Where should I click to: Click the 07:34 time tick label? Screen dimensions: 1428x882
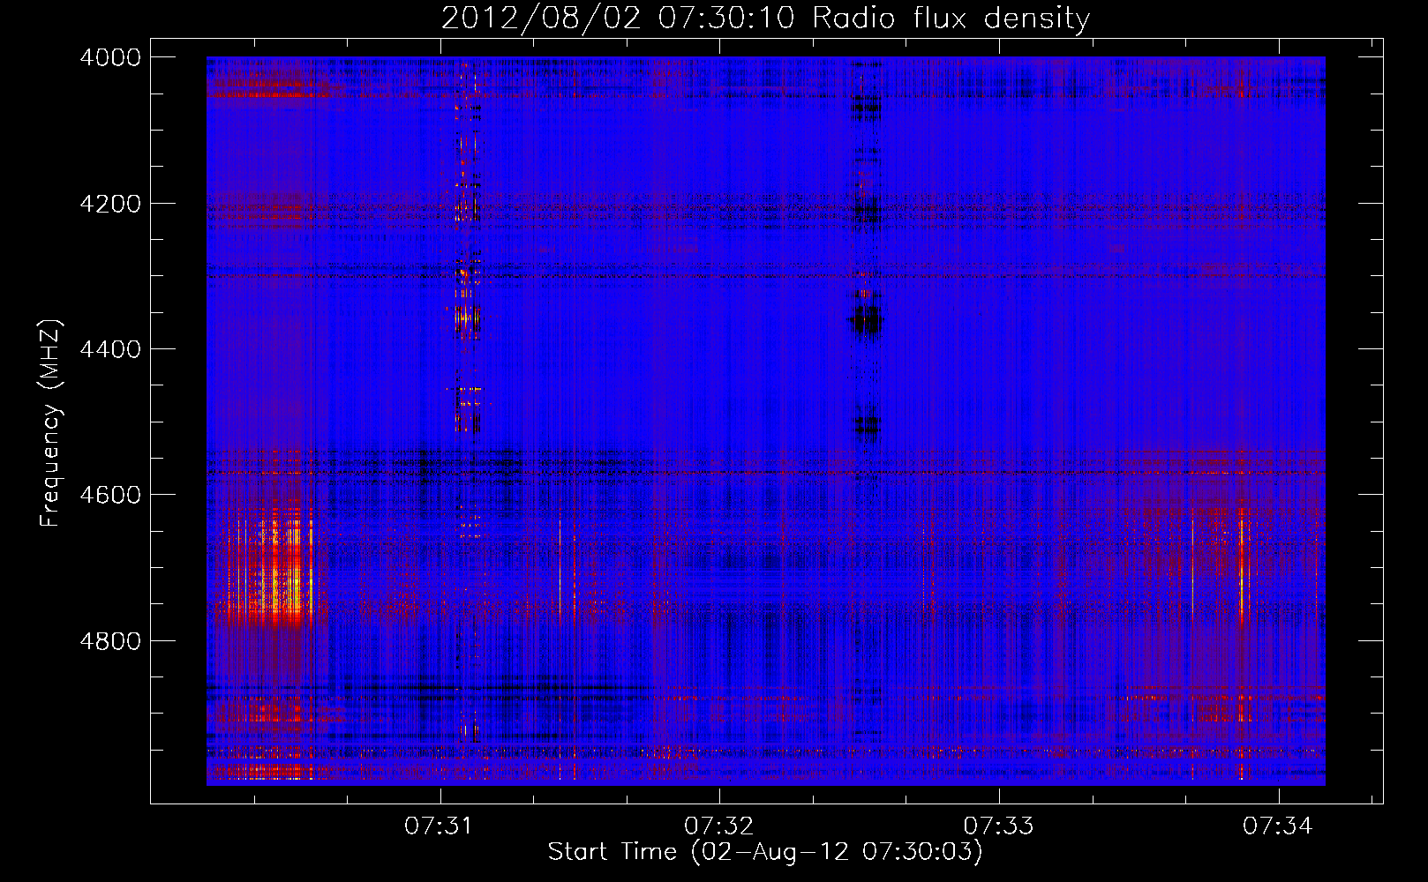tap(1278, 826)
